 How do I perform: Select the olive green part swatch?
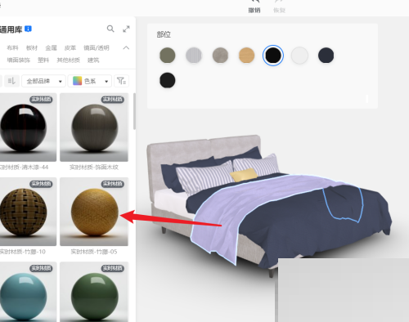tap(167, 56)
